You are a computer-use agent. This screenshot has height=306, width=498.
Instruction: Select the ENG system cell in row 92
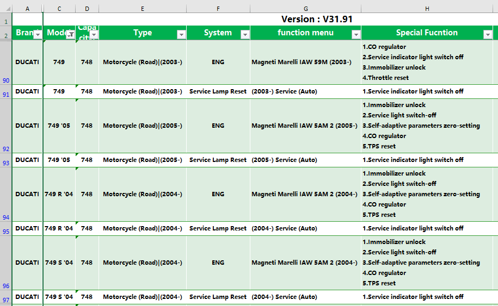coord(218,126)
